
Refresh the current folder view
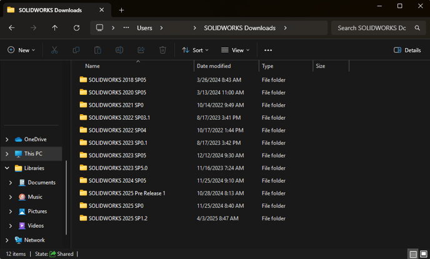click(x=76, y=27)
